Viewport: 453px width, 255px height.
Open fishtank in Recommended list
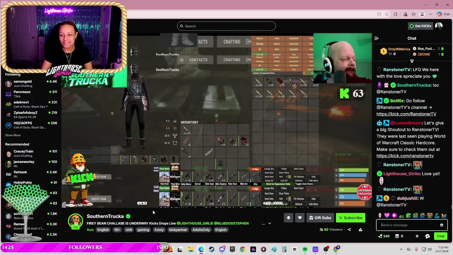click(31, 174)
